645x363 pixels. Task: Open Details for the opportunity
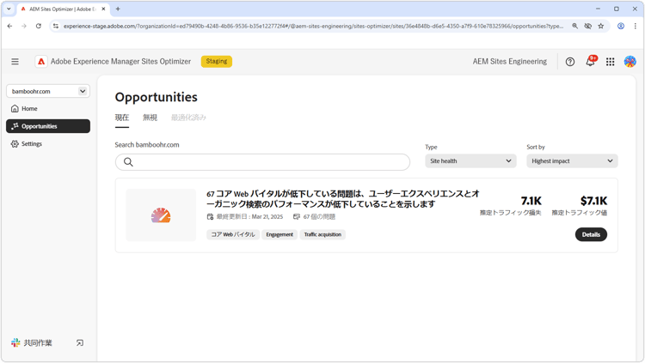[x=591, y=234]
